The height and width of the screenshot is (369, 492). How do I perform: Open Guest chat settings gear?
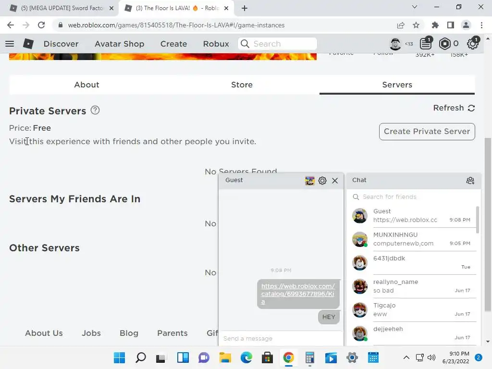[322, 181]
